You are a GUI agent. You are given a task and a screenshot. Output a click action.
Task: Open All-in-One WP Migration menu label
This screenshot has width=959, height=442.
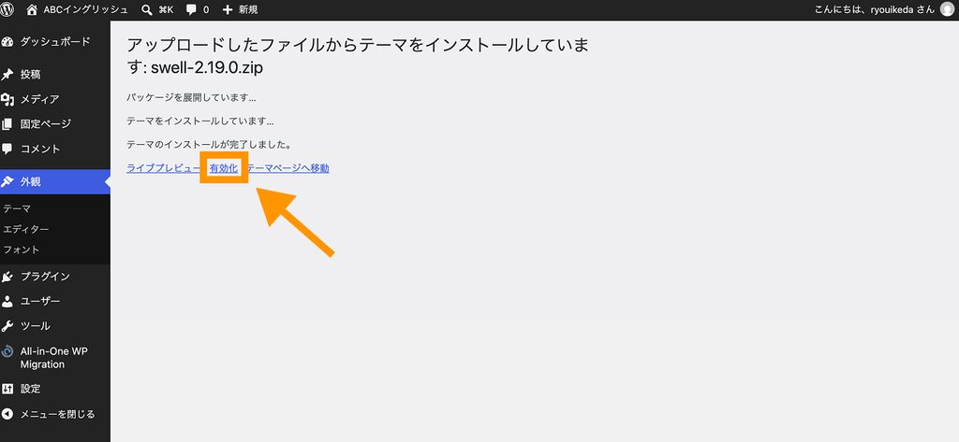pyautogui.click(x=53, y=358)
